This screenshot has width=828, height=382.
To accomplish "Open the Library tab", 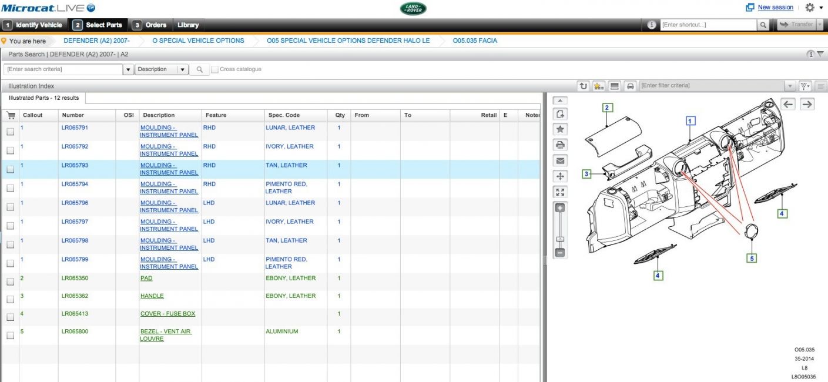I will [x=188, y=25].
